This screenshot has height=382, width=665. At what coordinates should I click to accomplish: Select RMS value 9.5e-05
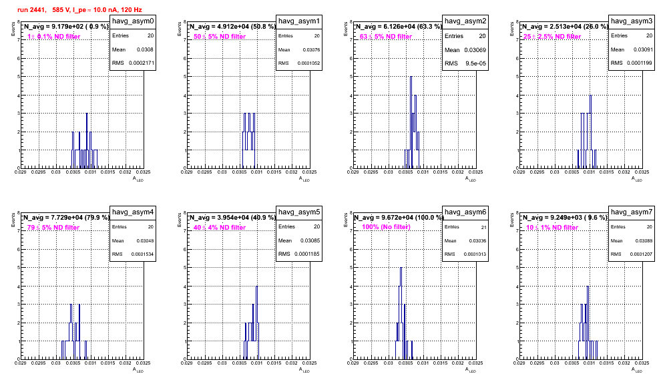coord(476,63)
